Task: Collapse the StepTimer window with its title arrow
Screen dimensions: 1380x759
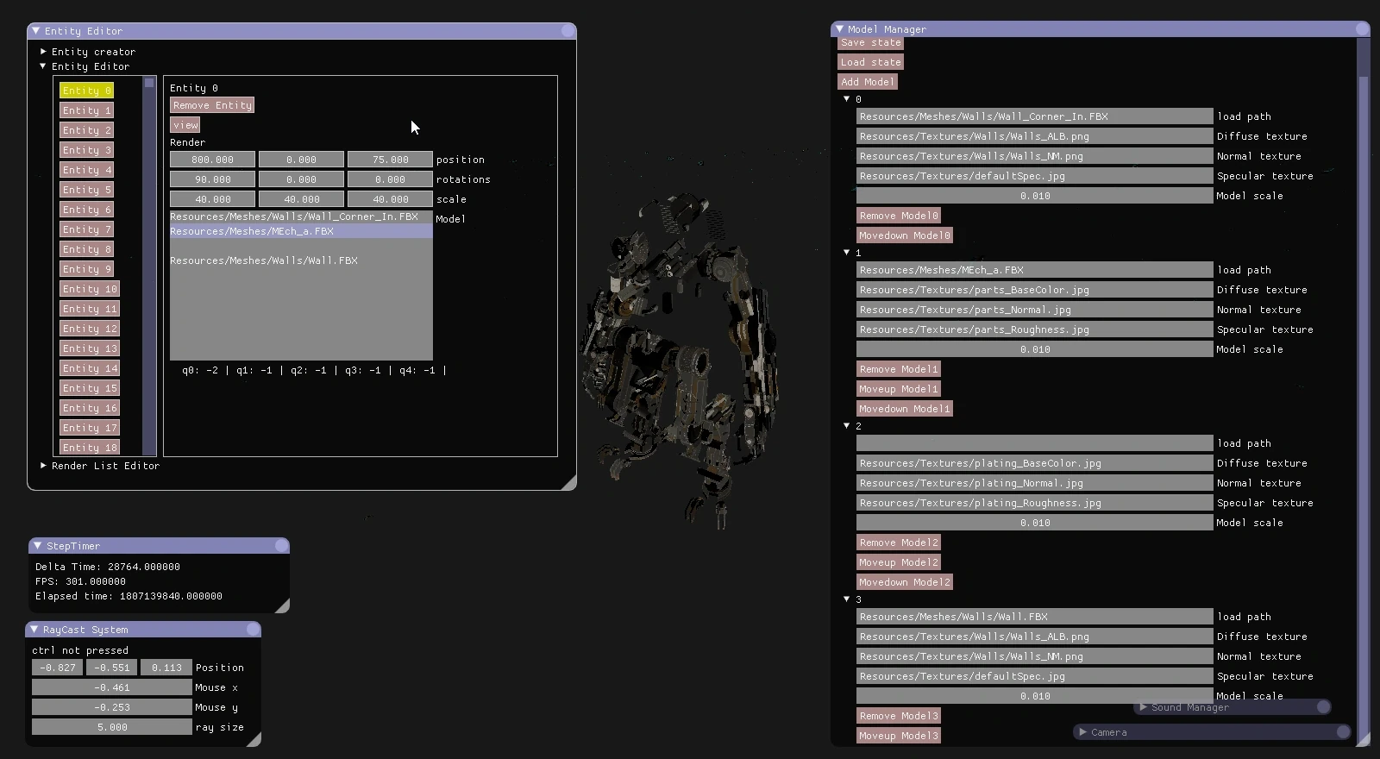Action: (x=38, y=546)
